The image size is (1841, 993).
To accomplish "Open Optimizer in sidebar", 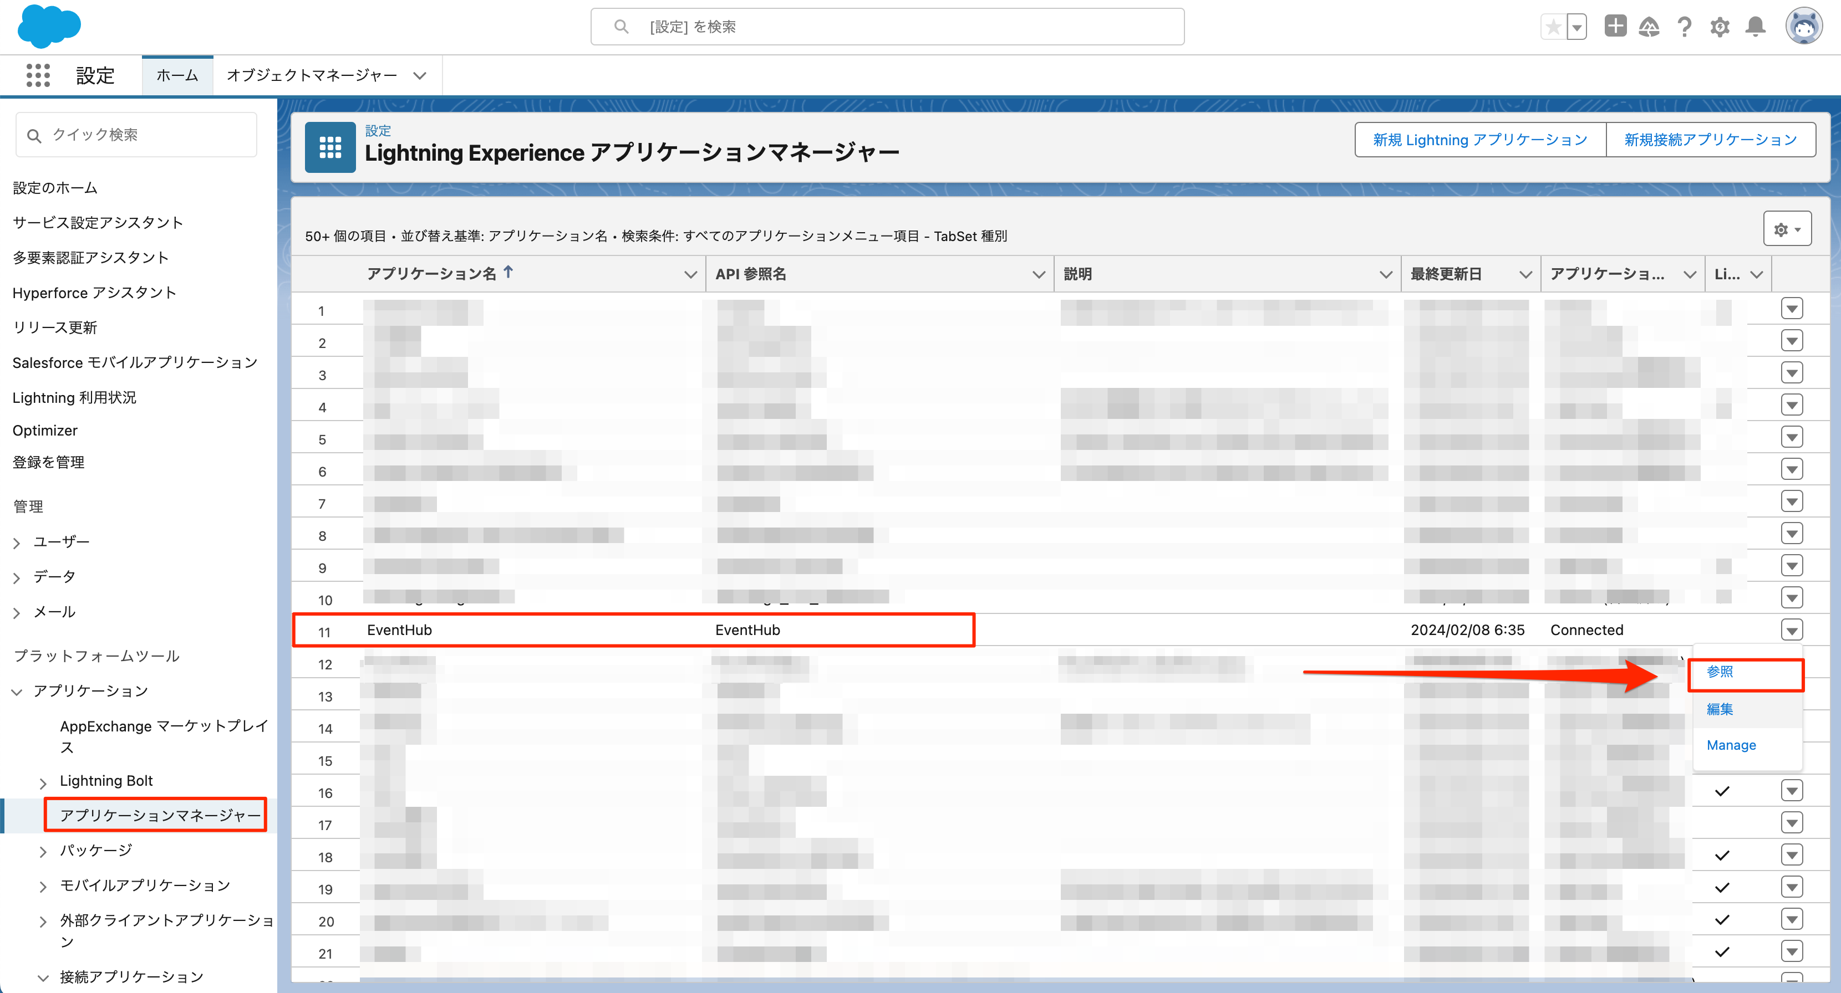I will point(45,431).
